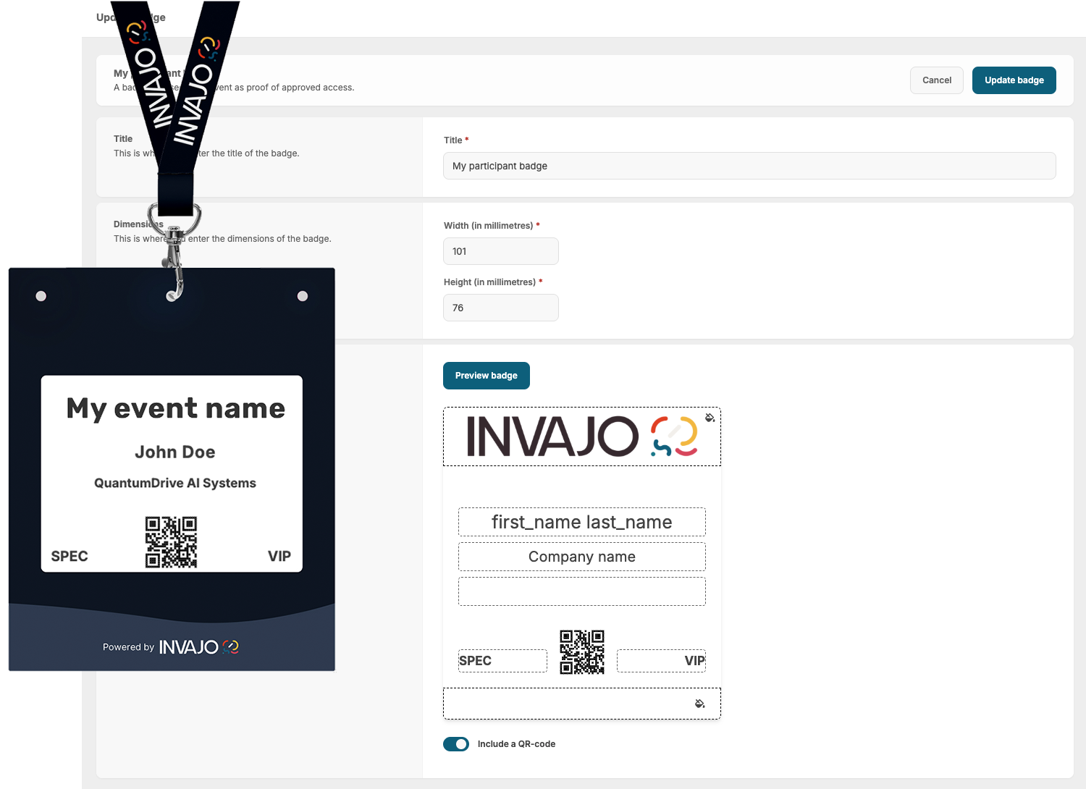Viewport: 1086px width, 789px height.
Task: Select the empty third text field on badge
Action: click(x=582, y=591)
